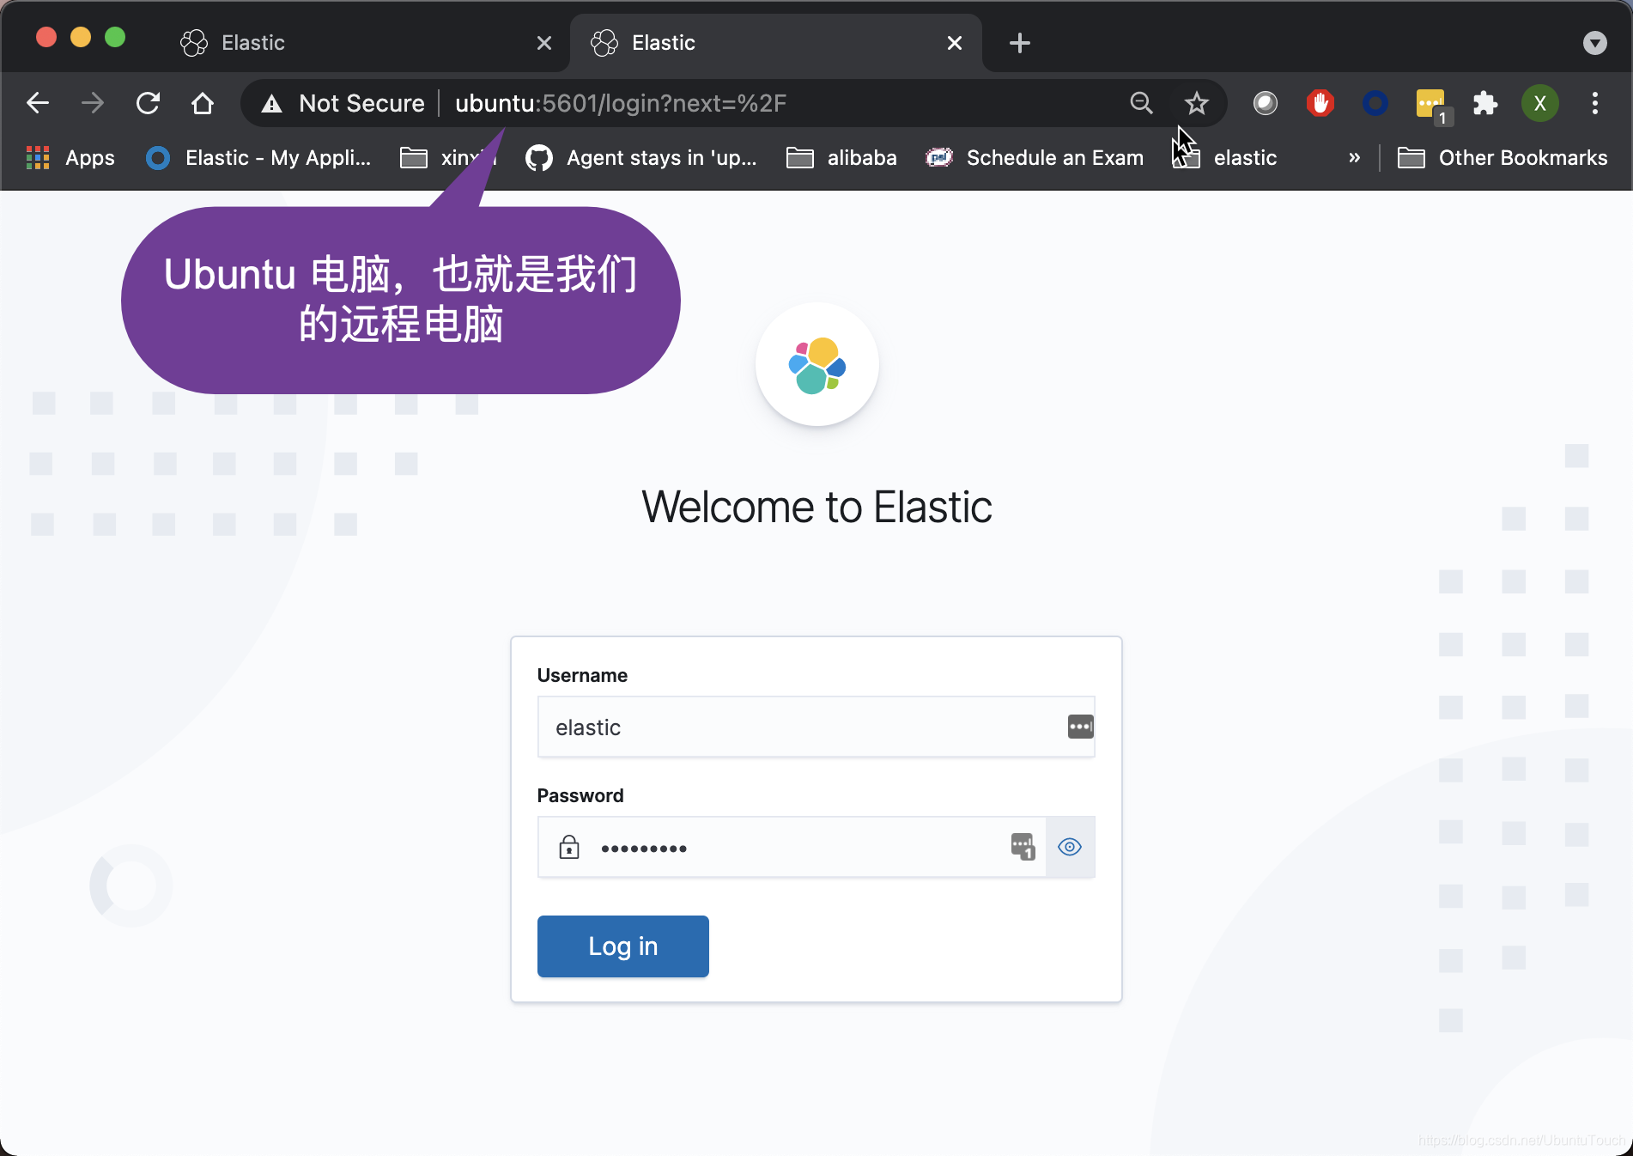This screenshot has width=1633, height=1156.
Task: Click the password manager icon in Username field
Action: (1080, 727)
